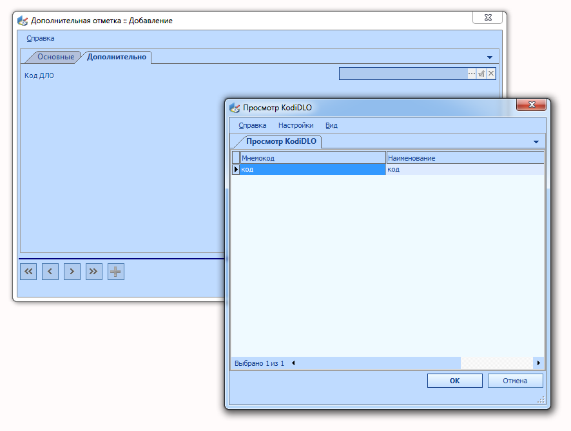Select the код cell in Мнемокод column
571x431 pixels.
coord(313,169)
